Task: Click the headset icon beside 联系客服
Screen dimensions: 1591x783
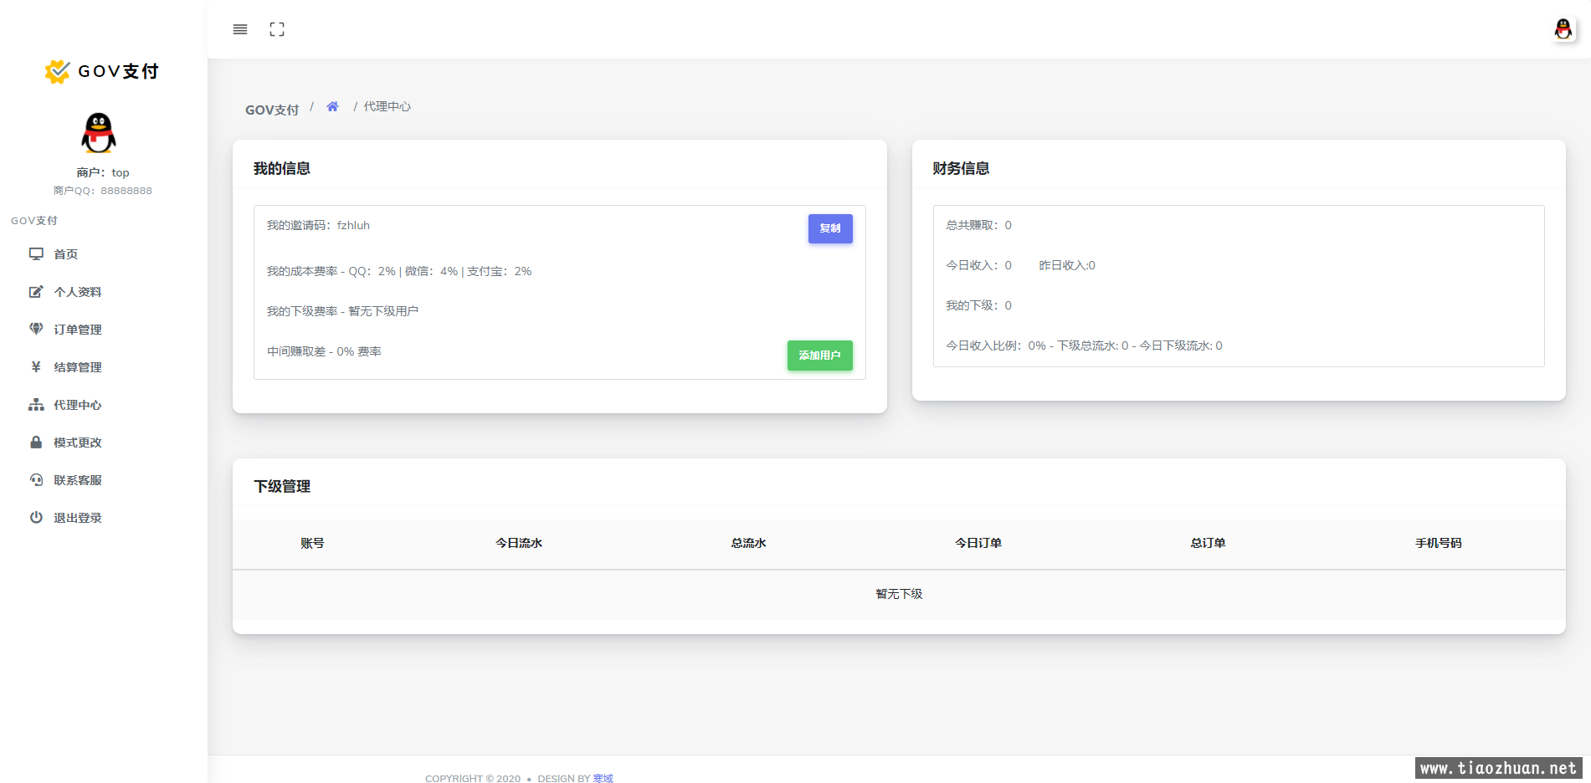Action: tap(36, 479)
